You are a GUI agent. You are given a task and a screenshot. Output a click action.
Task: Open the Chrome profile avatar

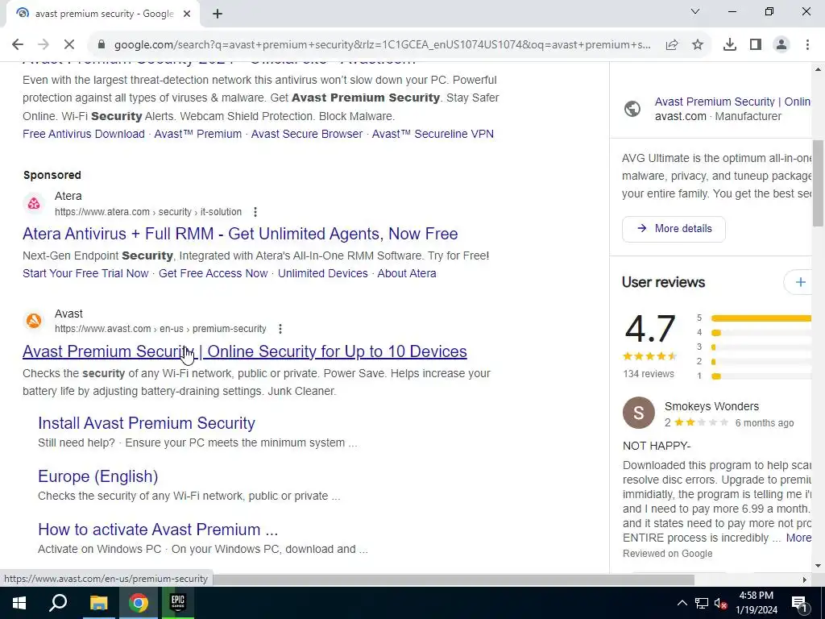[x=781, y=45]
